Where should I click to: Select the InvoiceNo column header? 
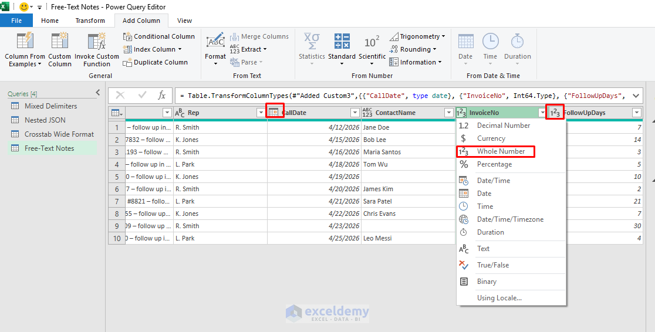coord(501,113)
